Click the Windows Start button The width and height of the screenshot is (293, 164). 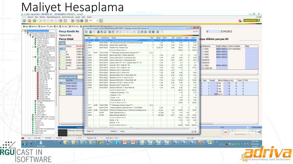(25, 143)
